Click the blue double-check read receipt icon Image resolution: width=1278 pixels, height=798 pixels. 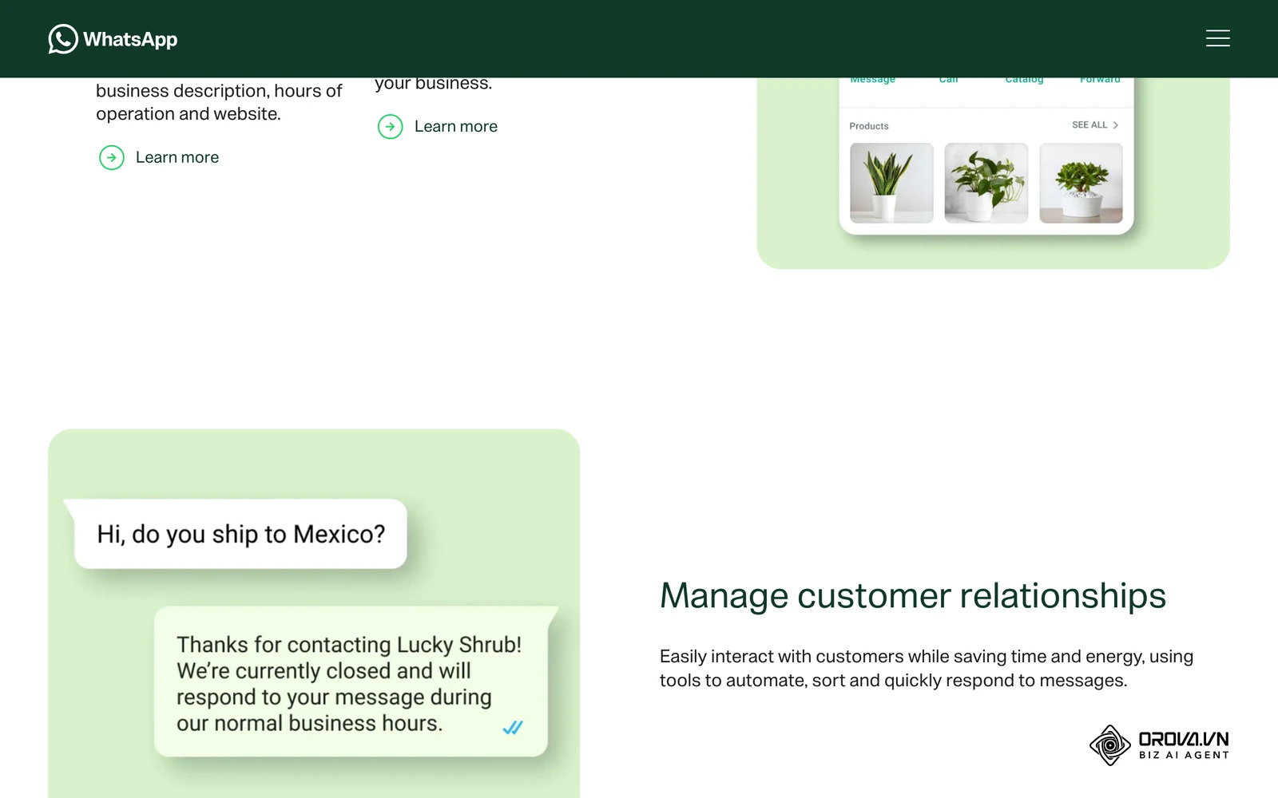513,727
